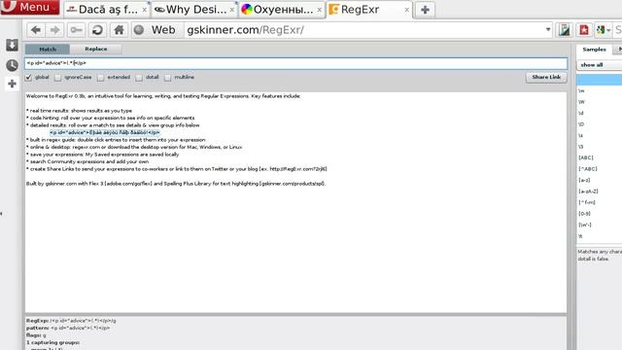Close the 'Охуенны...' tab
This screenshot has width=622, height=350.
tap(320, 10)
